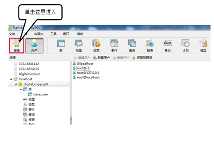Open the 表 (Table) toolbar icon
The height and width of the screenshot is (141, 214).
[x=61, y=46]
